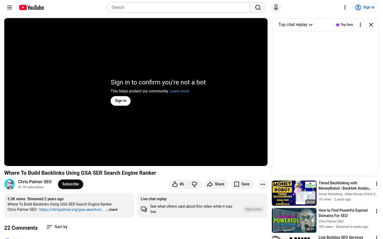This screenshot has width=383, height=239.
Task: Share the video via Share button
Action: point(216,184)
